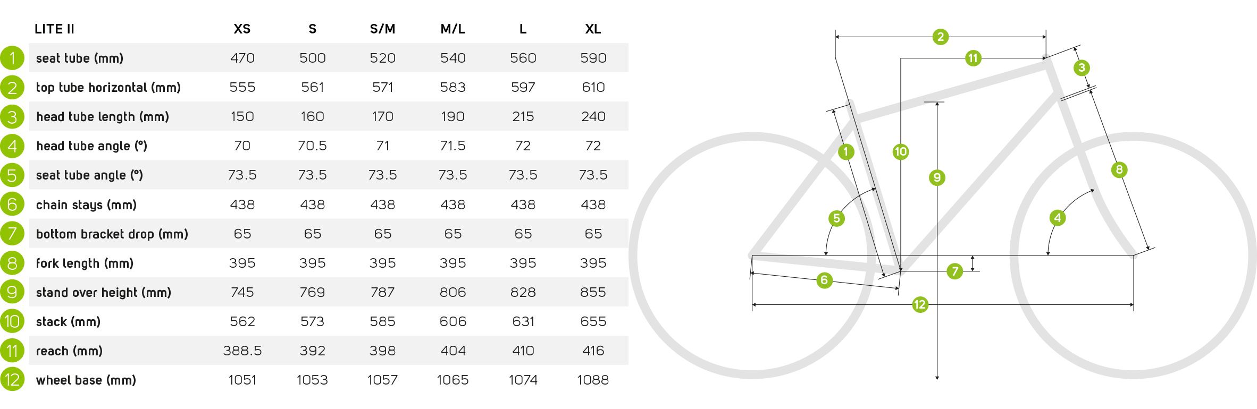Click the wheel base value 1088 for XL
Screen dimensions: 1257x409
[x=593, y=380]
